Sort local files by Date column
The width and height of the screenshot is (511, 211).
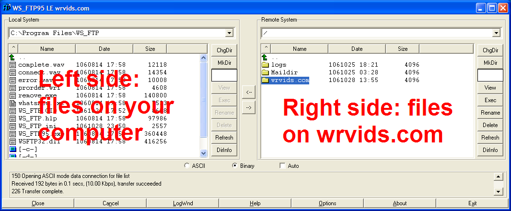click(x=104, y=48)
